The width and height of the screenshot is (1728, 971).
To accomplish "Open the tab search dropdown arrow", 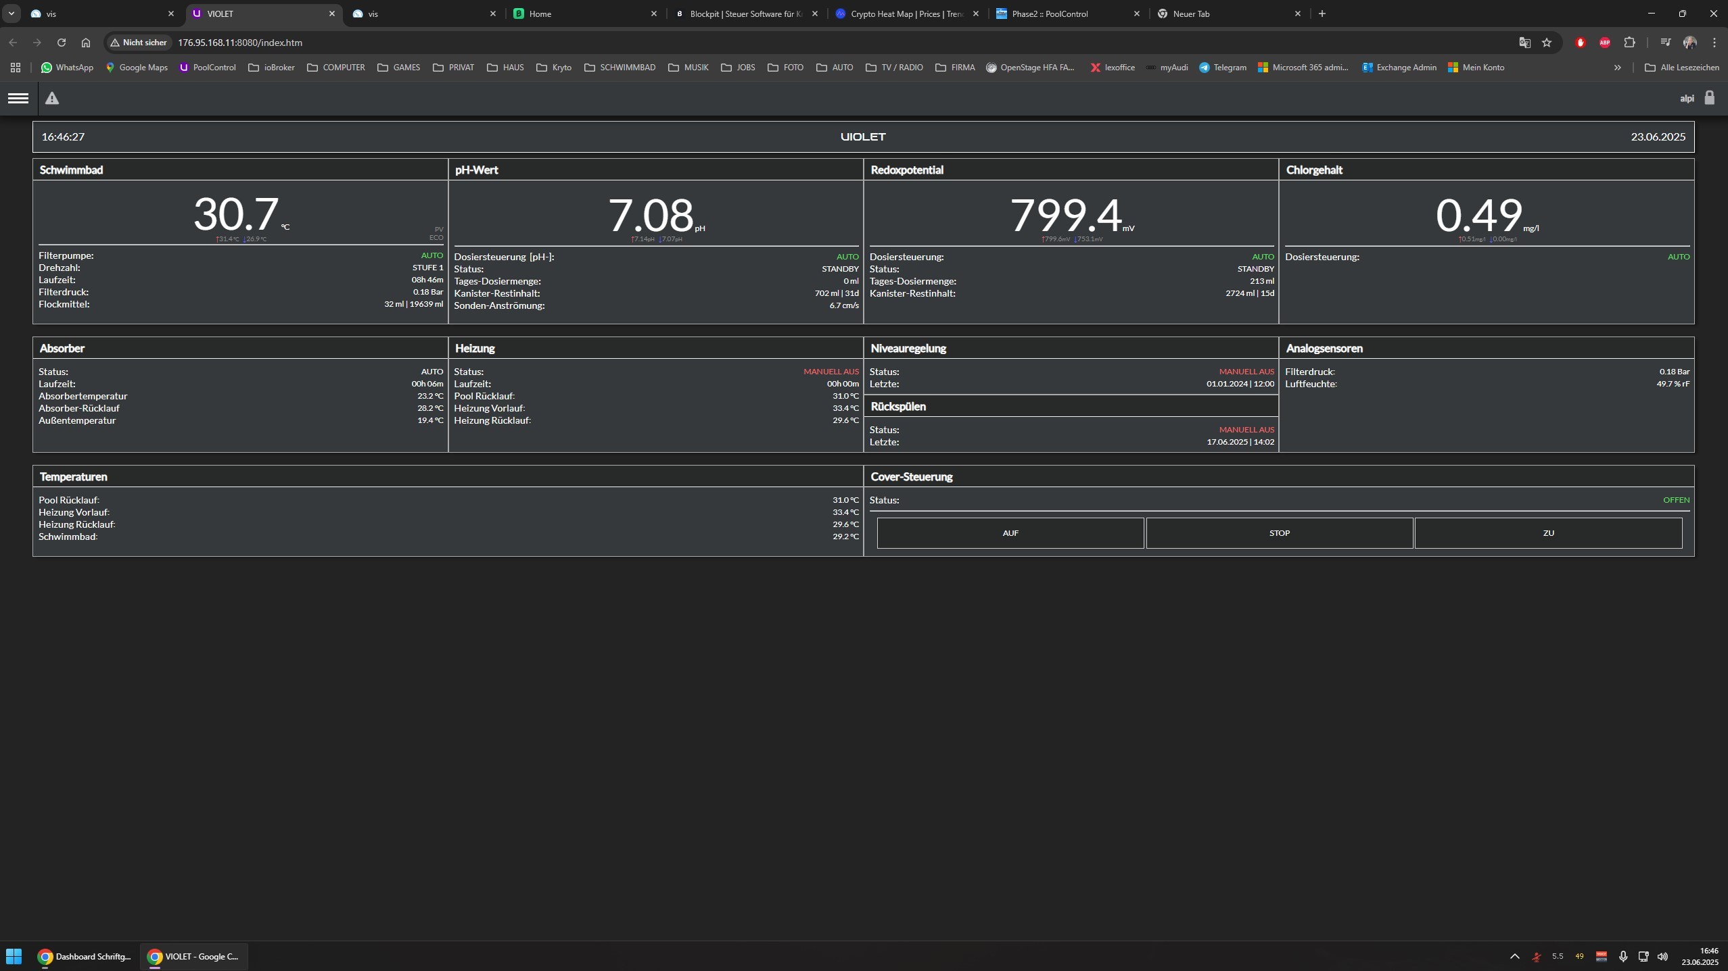I will pyautogui.click(x=11, y=14).
